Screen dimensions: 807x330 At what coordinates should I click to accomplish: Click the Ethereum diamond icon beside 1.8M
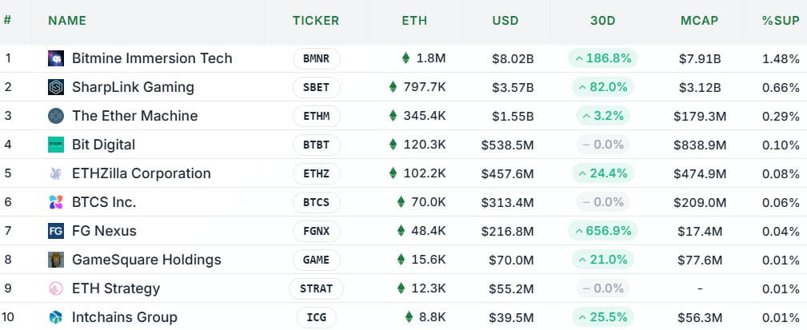405,58
